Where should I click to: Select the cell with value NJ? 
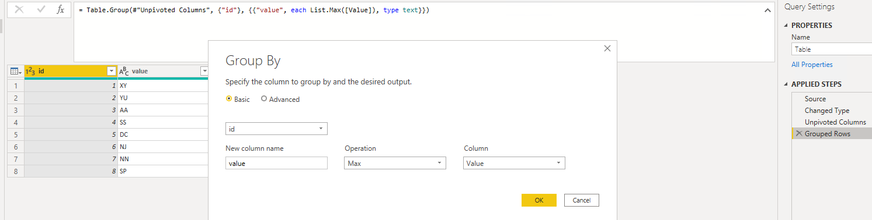[163, 147]
